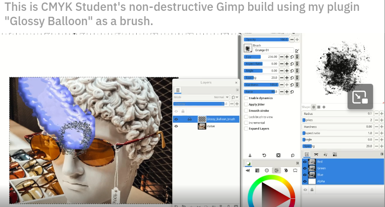Switch to the Layers tab icon
Viewport: 385px width, 207px height.
tap(178, 90)
